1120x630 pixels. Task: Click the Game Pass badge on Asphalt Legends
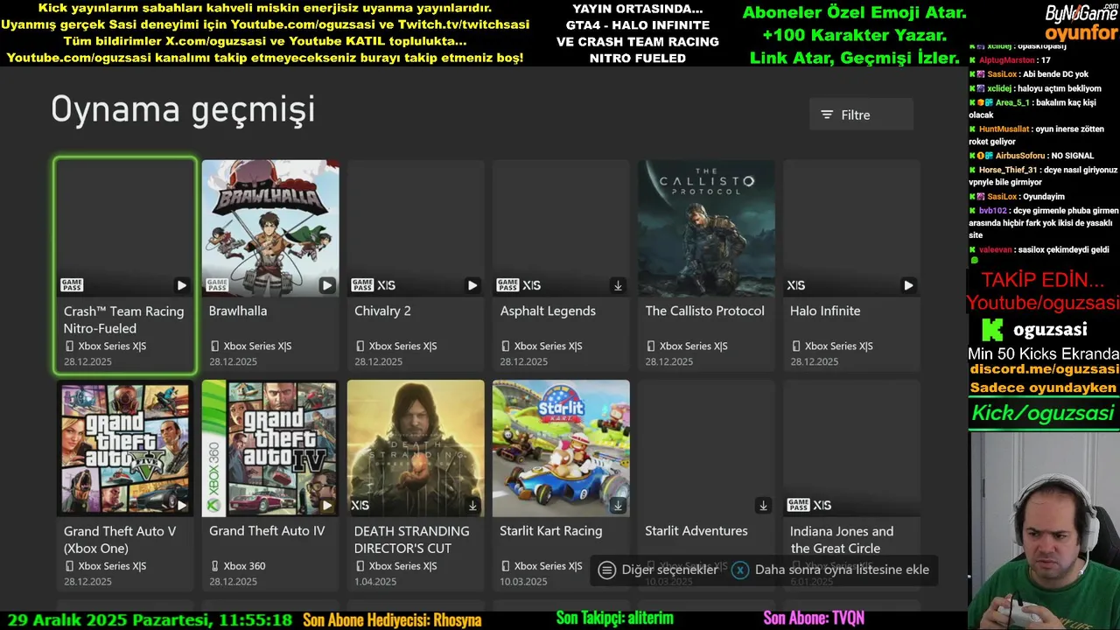click(507, 285)
